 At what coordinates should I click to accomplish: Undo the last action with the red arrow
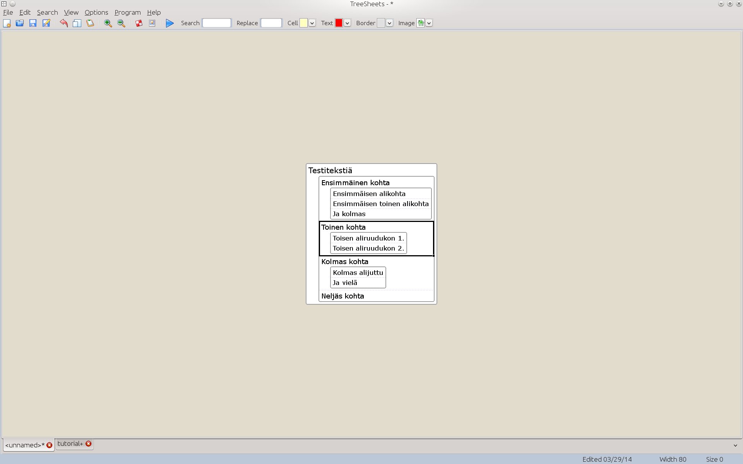coord(64,23)
